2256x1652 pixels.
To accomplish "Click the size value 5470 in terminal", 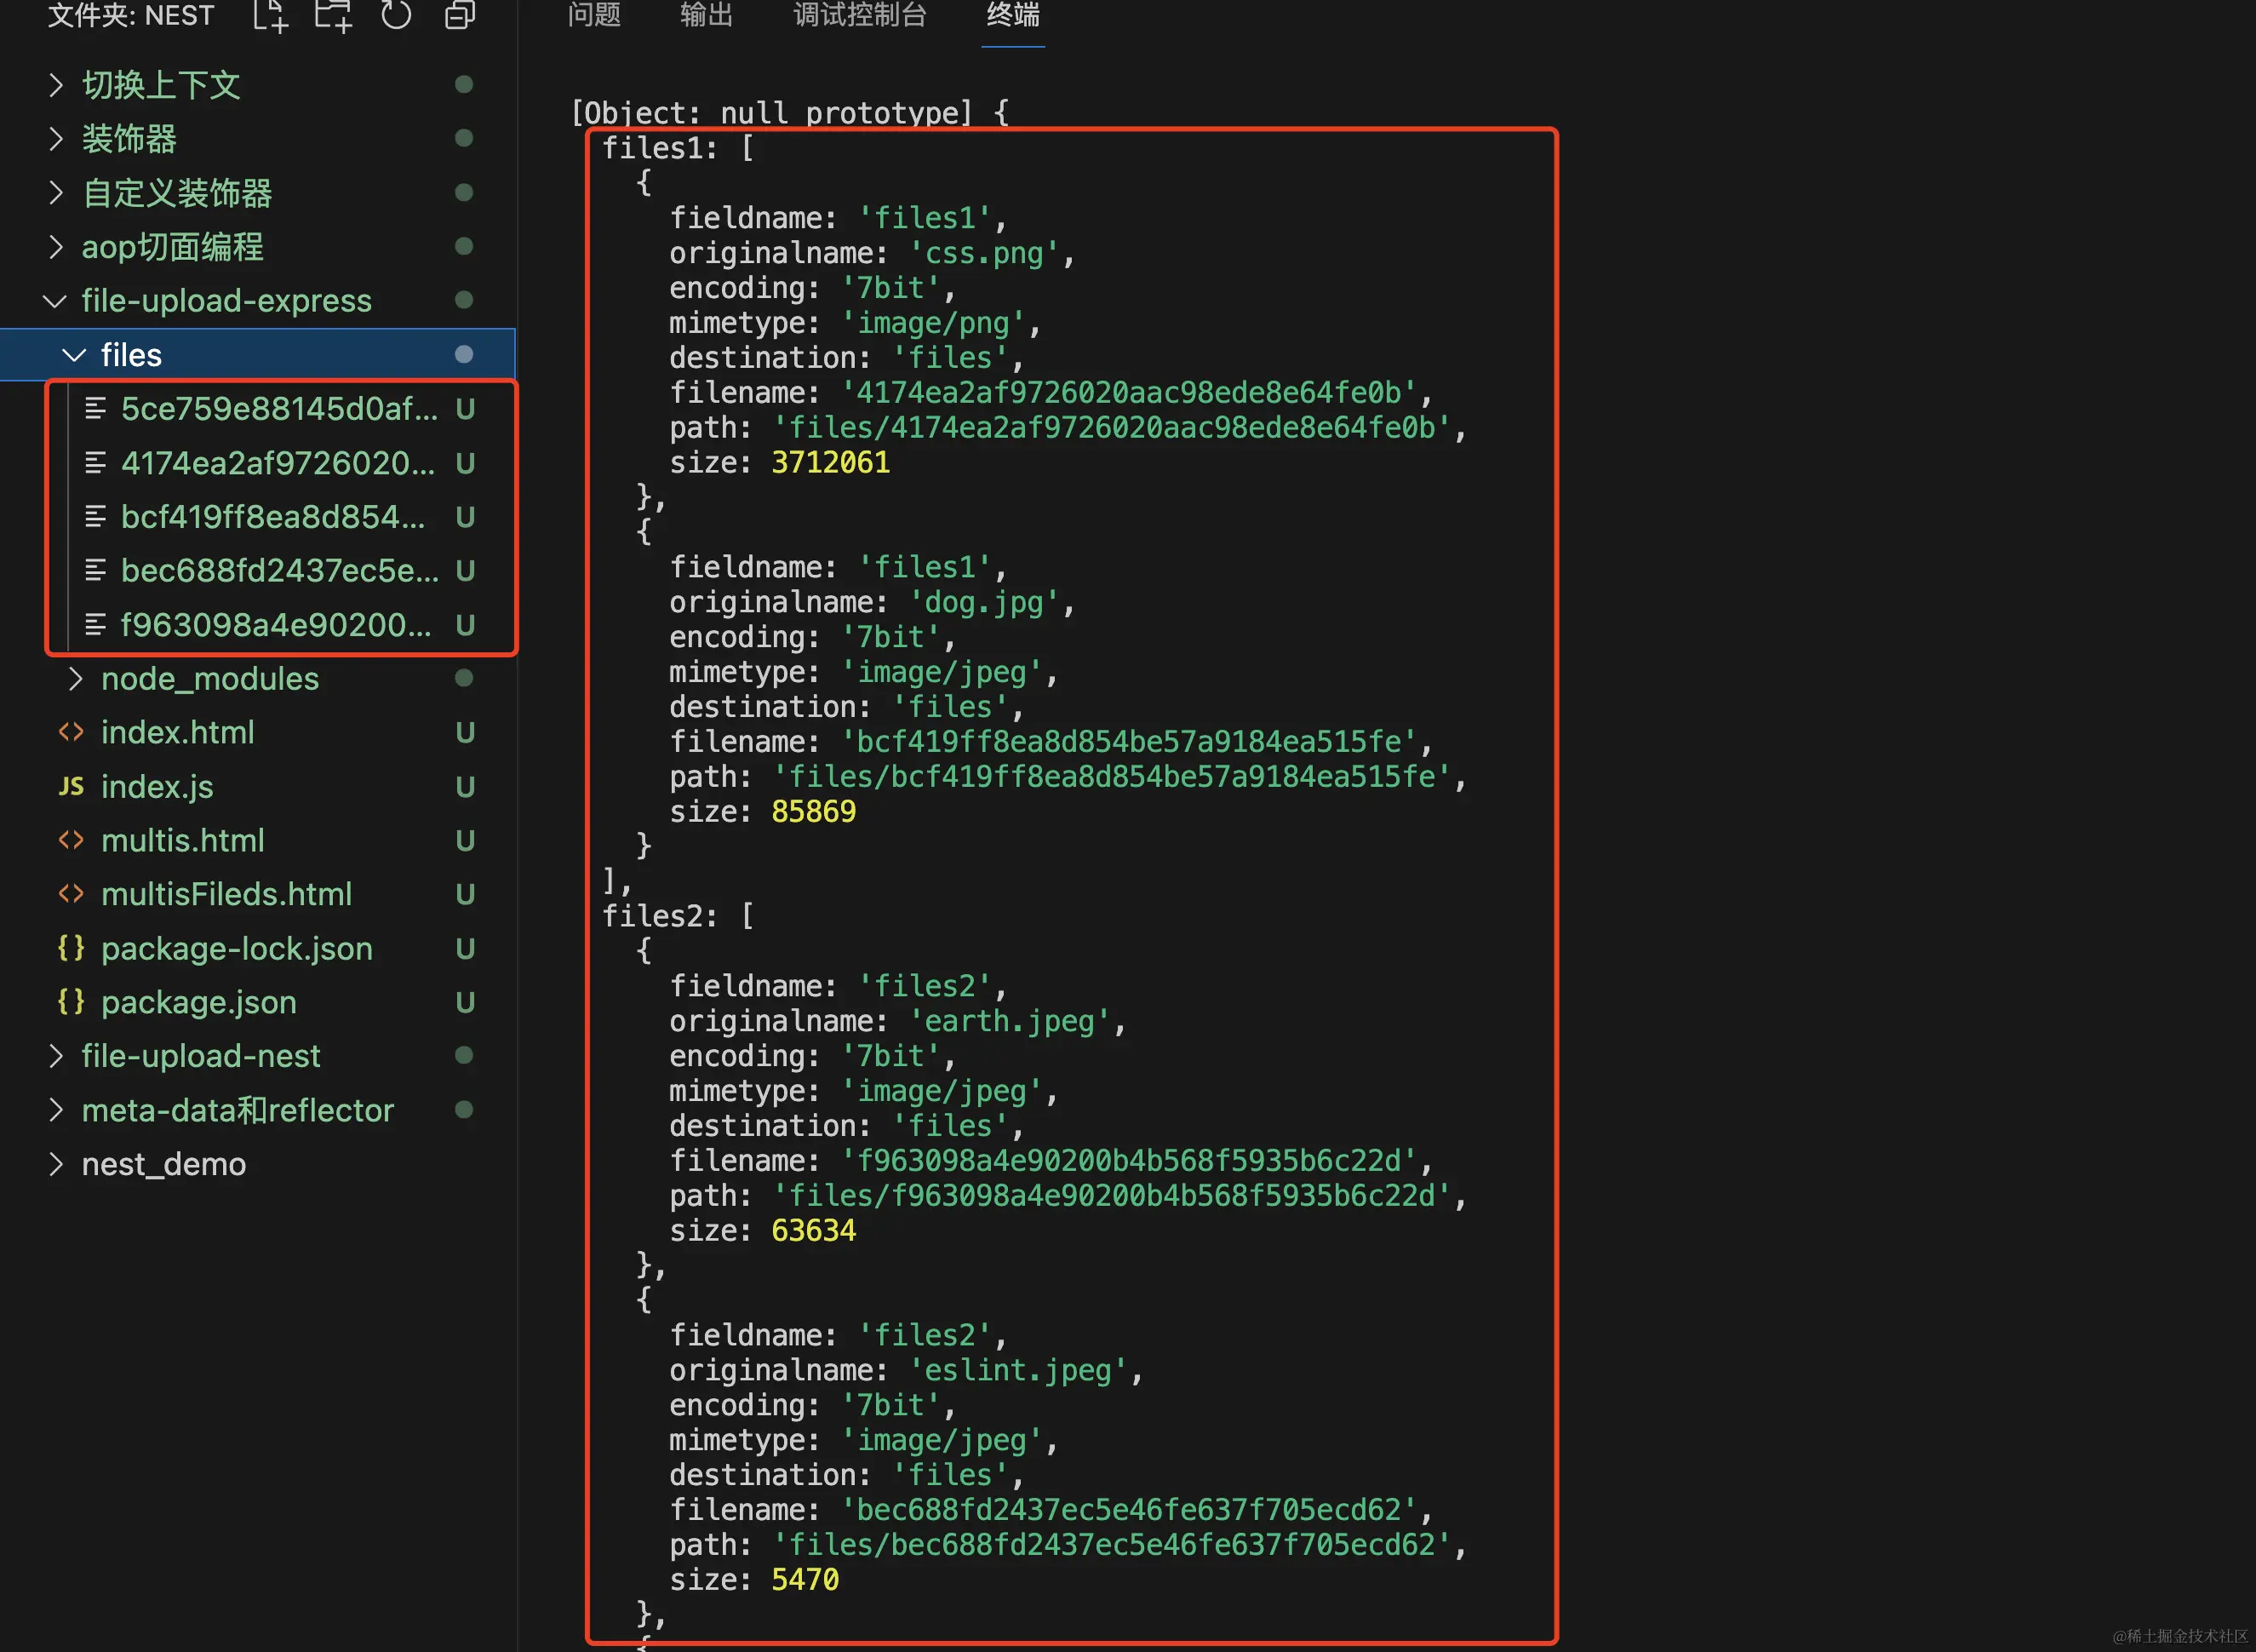I will [x=804, y=1579].
